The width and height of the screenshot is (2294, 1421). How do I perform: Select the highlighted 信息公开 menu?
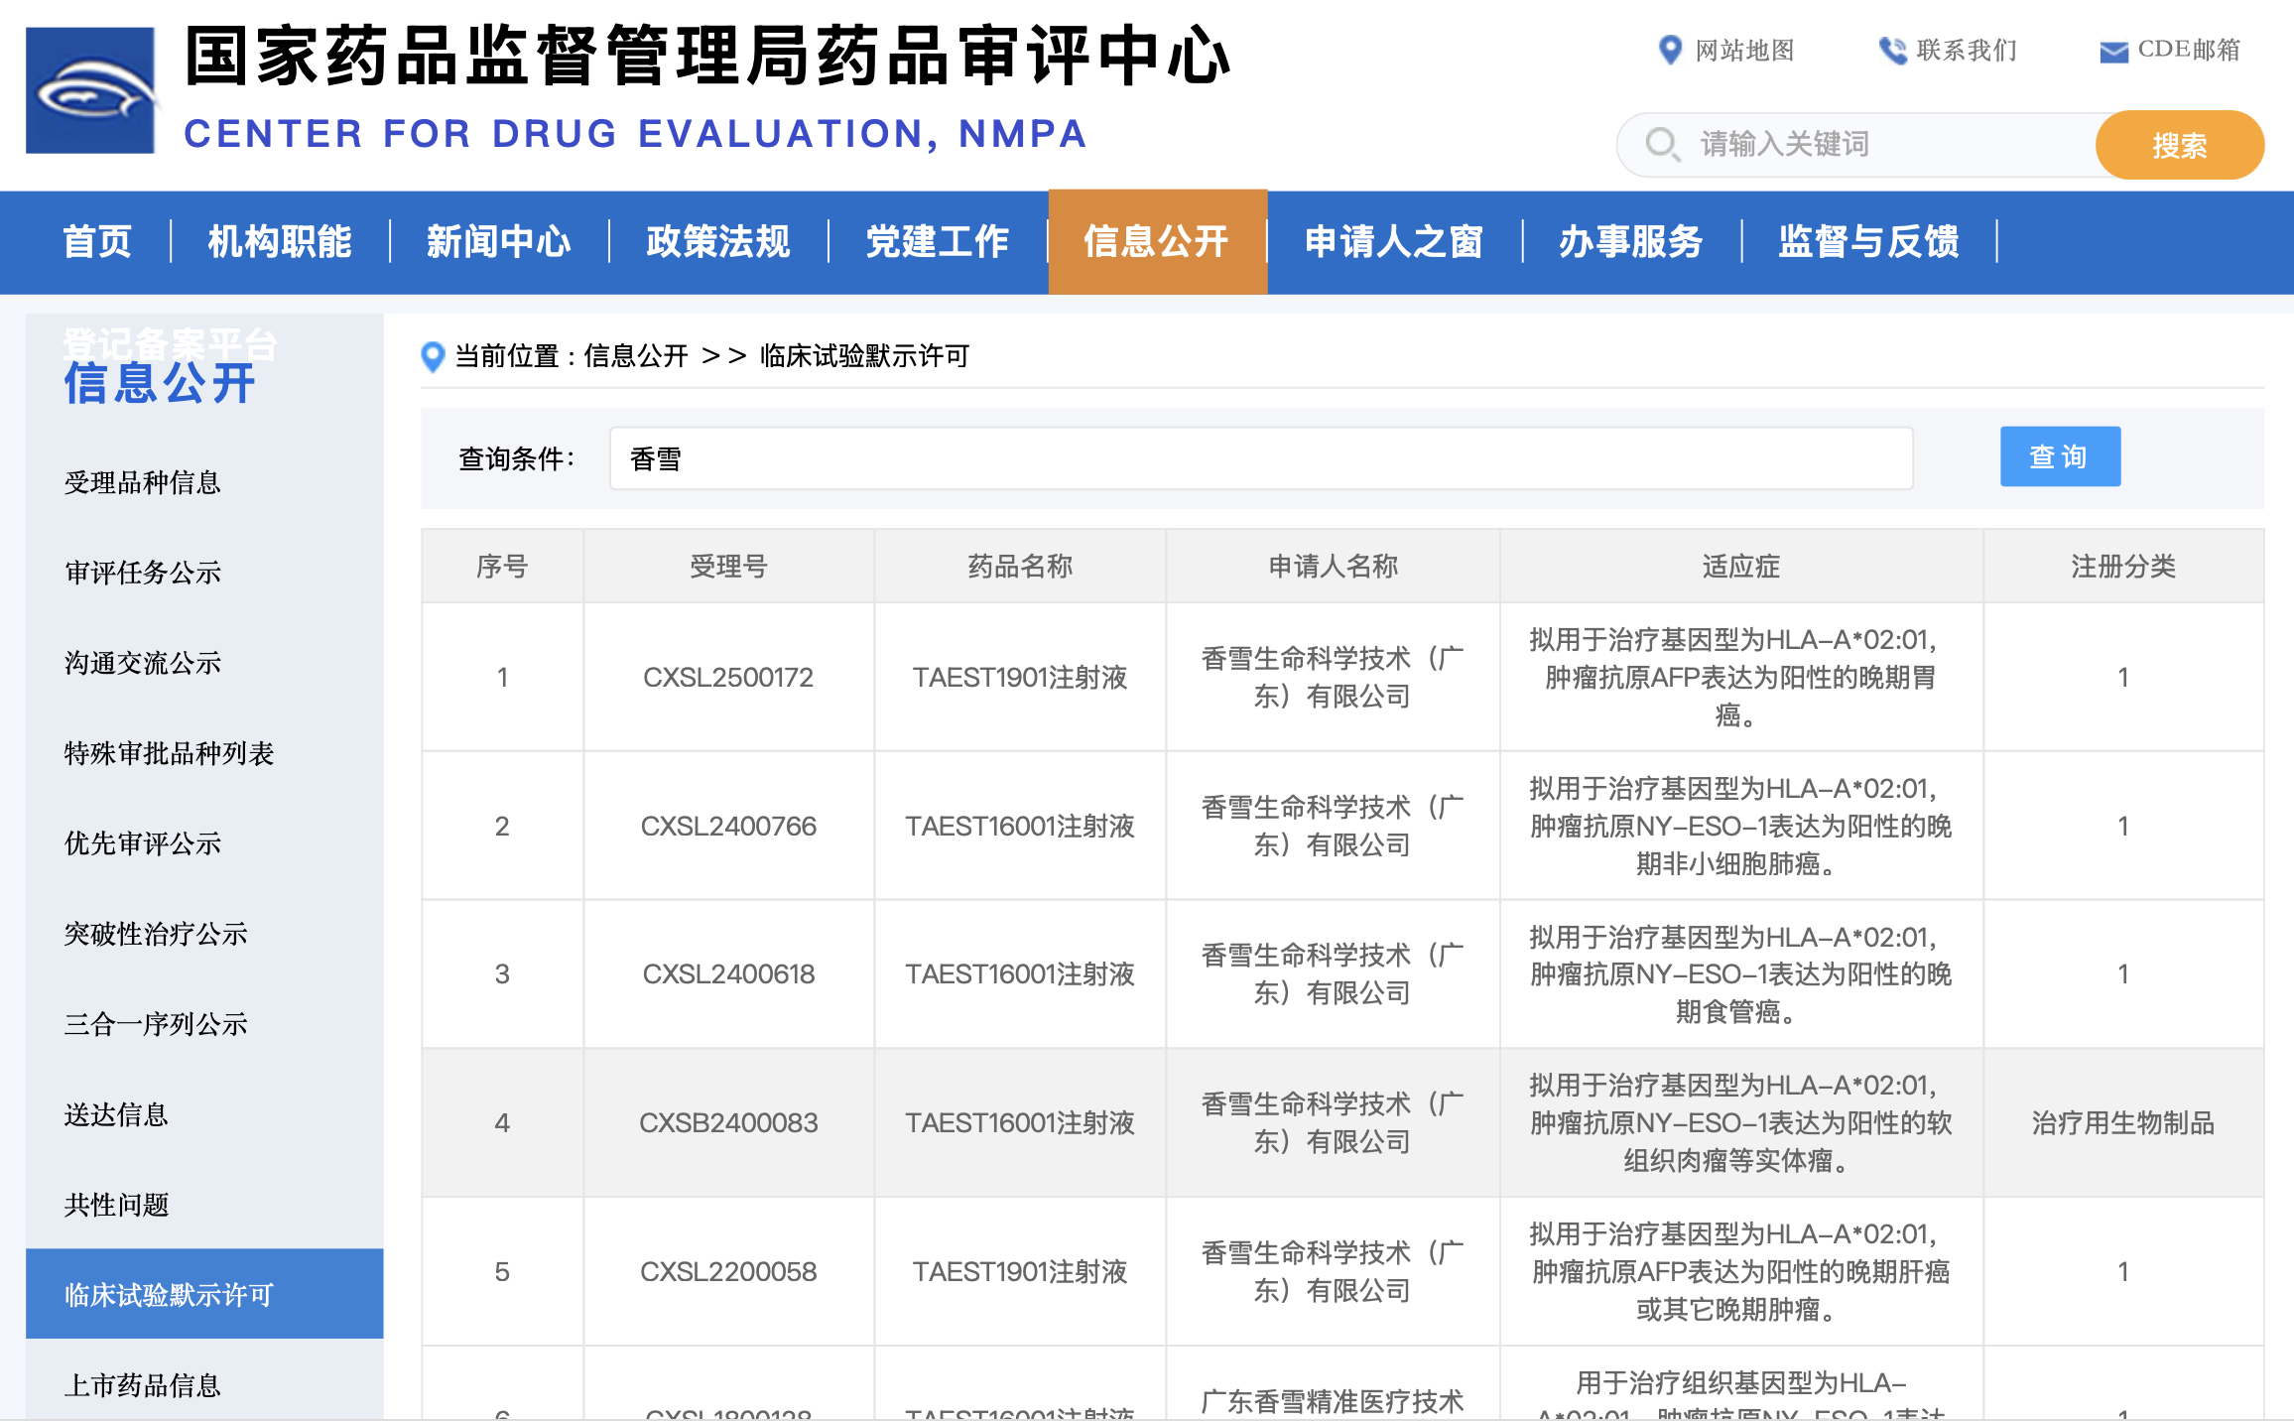(x=1157, y=241)
